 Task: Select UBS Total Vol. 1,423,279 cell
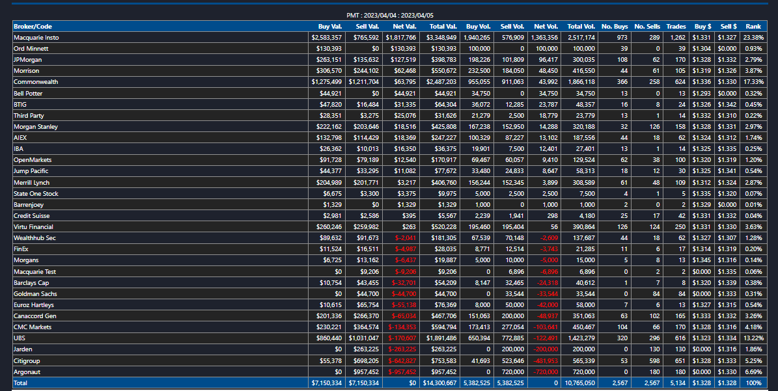click(581, 338)
